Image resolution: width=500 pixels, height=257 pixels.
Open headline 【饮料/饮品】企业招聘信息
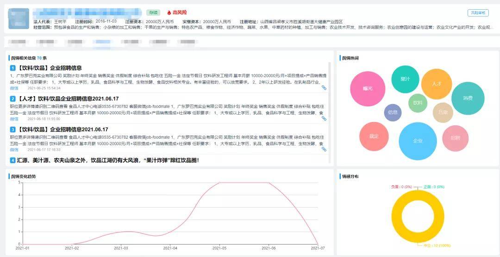pyautogui.click(x=50, y=68)
